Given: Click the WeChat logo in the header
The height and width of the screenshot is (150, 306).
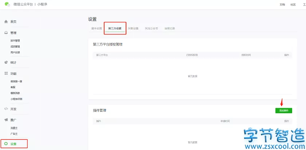Looking at the screenshot, I should point(7,4).
